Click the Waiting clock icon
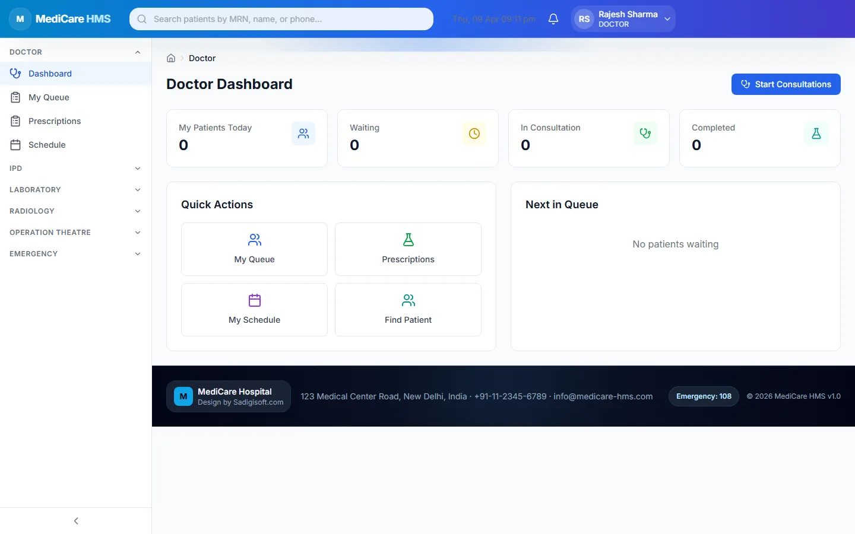 (x=474, y=133)
